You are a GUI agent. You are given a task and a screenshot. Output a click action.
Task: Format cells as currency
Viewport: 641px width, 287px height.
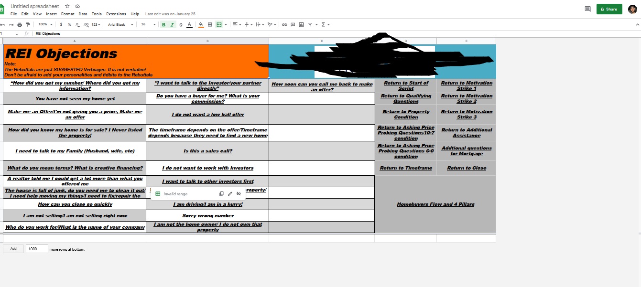(61, 24)
